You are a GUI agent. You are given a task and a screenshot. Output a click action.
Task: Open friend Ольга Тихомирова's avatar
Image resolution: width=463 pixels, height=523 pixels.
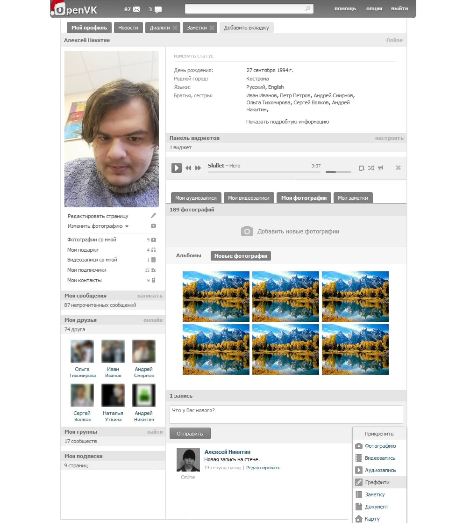(82, 351)
